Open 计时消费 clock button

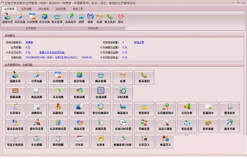(123, 93)
